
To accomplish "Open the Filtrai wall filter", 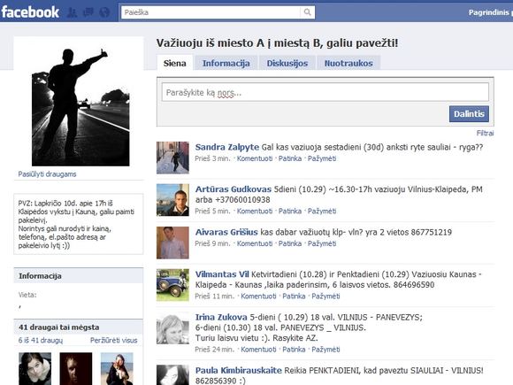I will (x=486, y=133).
